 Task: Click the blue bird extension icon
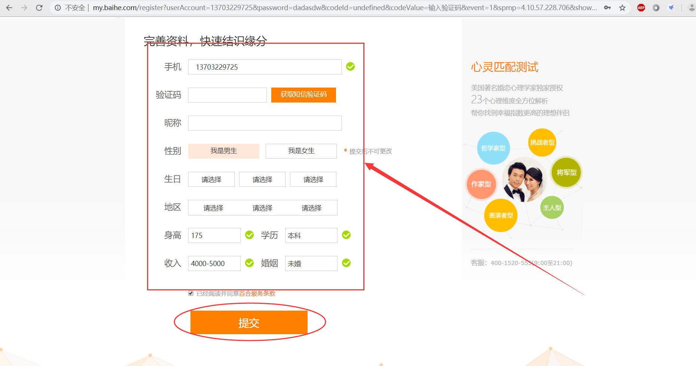[671, 7]
